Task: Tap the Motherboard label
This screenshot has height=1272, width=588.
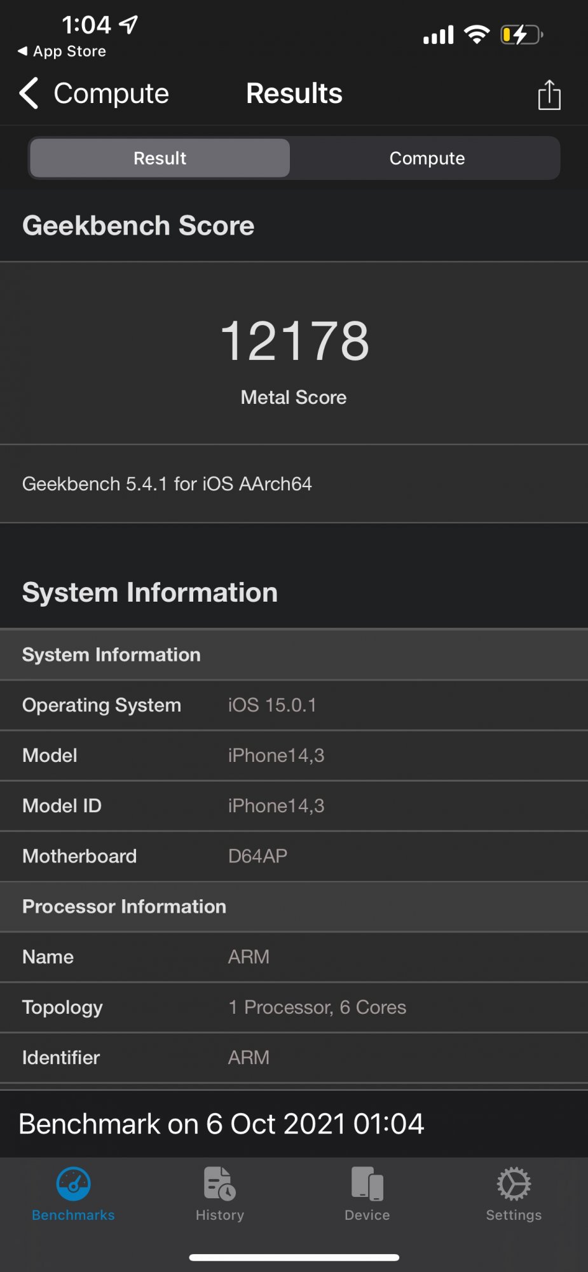Action: point(79,856)
